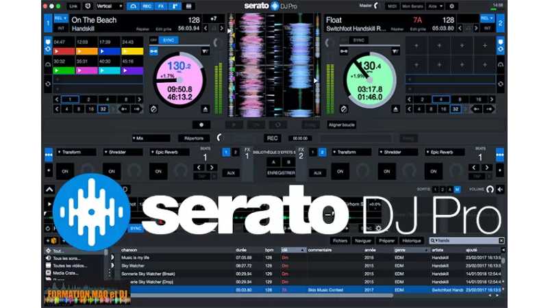Viewport: 548px width, 308px height.
Task: Open deck 2 REL mode dropdown
Action: (486, 18)
